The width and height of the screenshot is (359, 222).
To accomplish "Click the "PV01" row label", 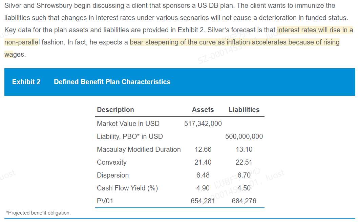I will [105, 201].
